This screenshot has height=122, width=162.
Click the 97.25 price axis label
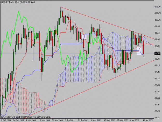point(158,46)
